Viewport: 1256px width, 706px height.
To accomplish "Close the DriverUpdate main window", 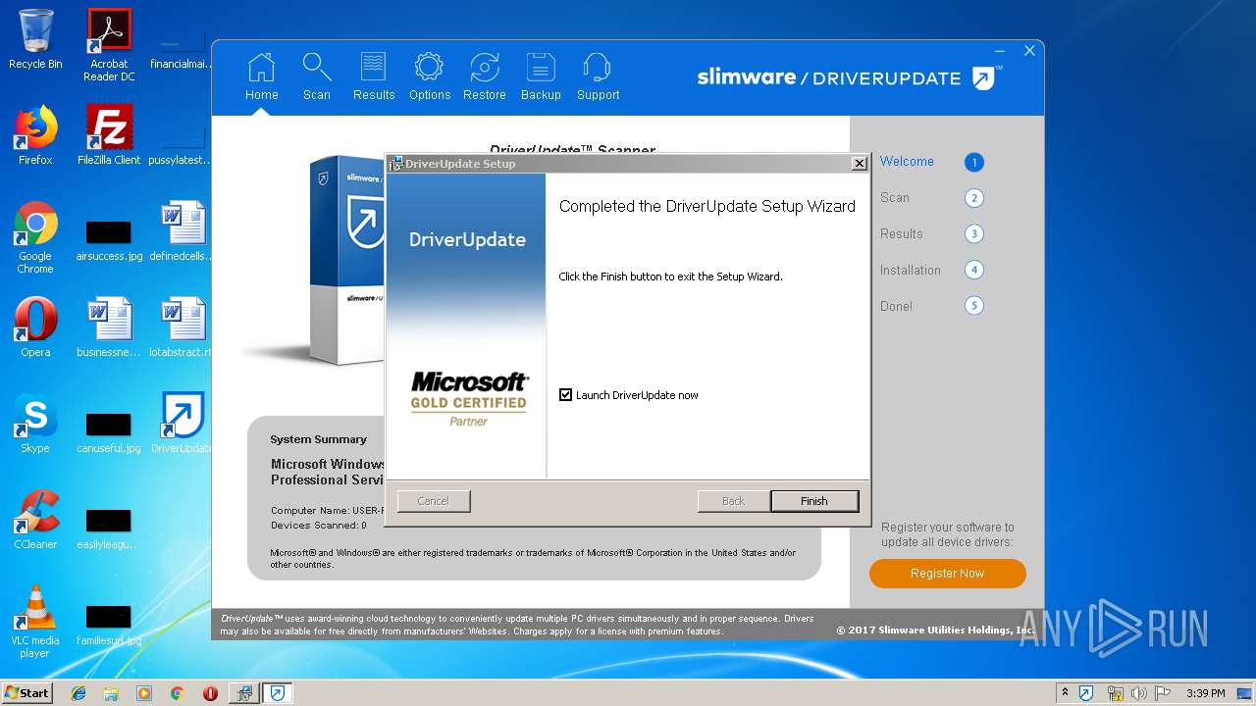I will point(1029,51).
